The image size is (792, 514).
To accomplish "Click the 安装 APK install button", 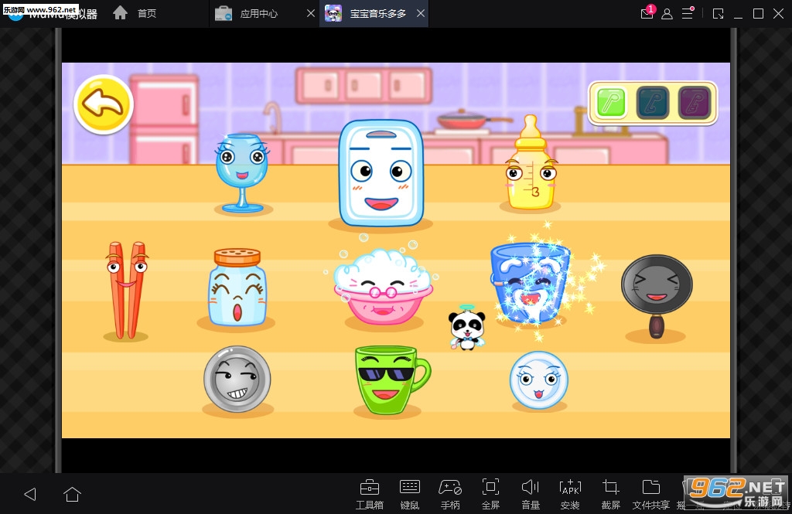I will [x=569, y=493].
